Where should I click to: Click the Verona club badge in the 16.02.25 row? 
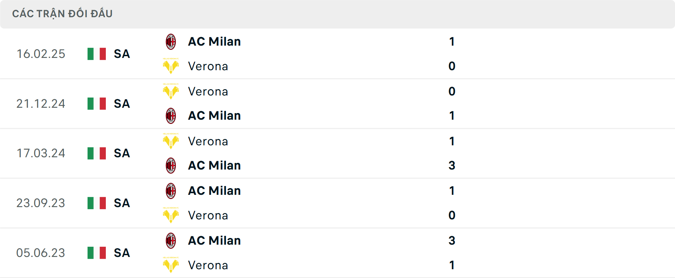(x=171, y=66)
